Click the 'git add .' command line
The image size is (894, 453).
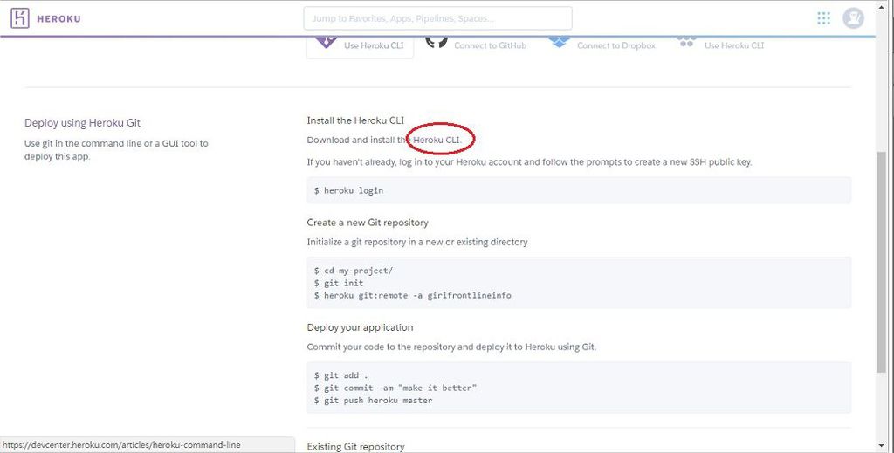tap(341, 375)
